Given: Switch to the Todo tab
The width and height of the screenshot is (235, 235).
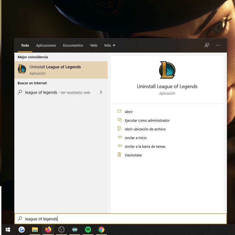Looking at the screenshot, I should point(25,46).
